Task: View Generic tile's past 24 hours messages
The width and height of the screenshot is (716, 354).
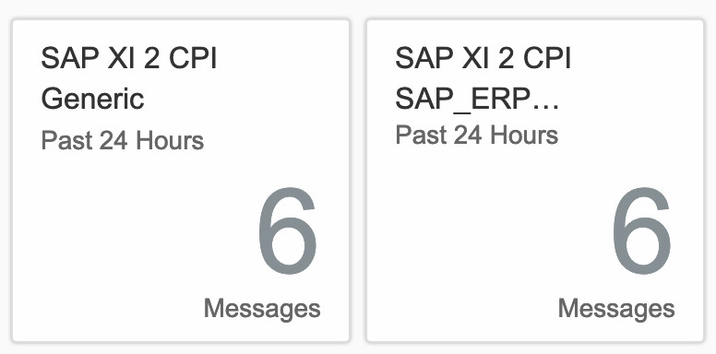Action: (x=181, y=180)
